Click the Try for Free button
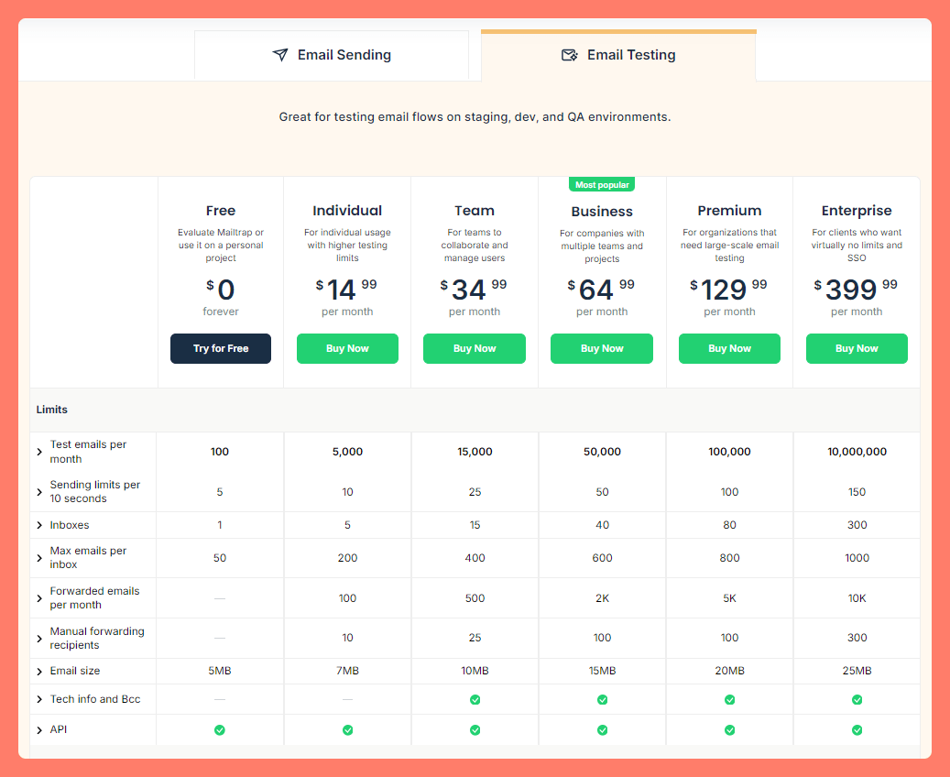The height and width of the screenshot is (777, 950). 221,348
